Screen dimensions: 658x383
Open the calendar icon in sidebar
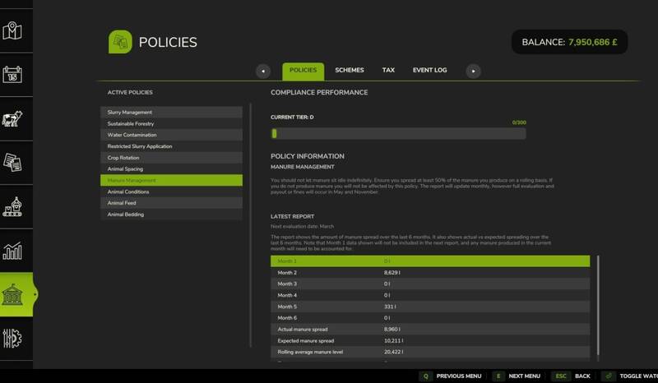[14, 75]
